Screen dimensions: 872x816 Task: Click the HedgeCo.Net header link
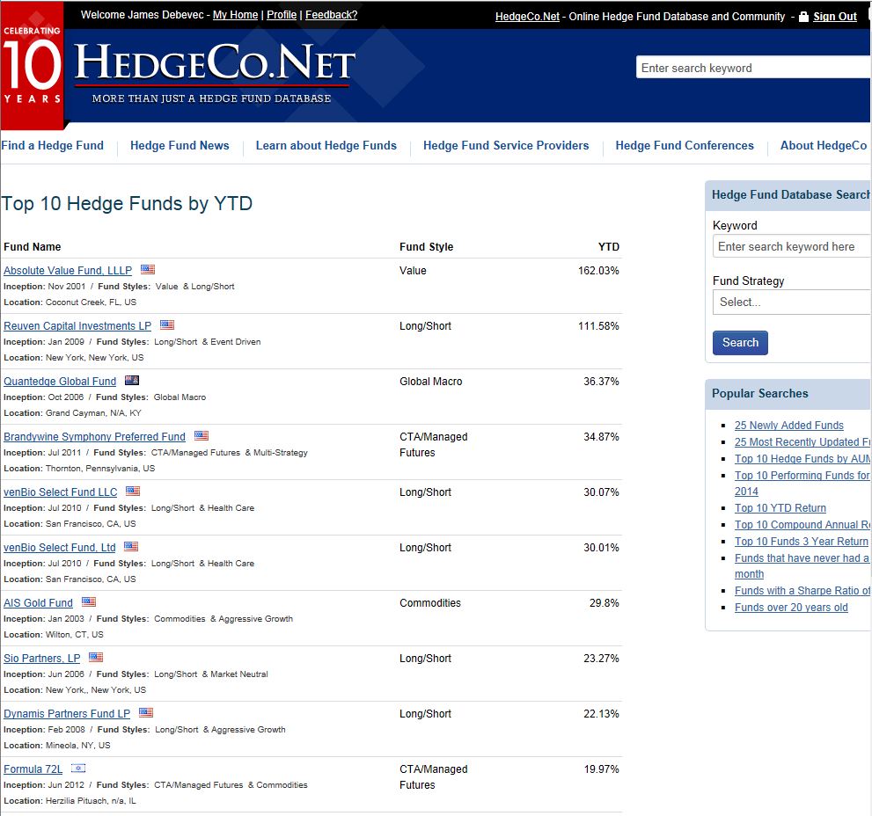coord(527,17)
